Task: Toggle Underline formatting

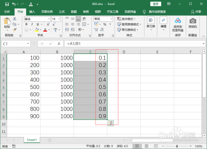Action: click(x=38, y=24)
